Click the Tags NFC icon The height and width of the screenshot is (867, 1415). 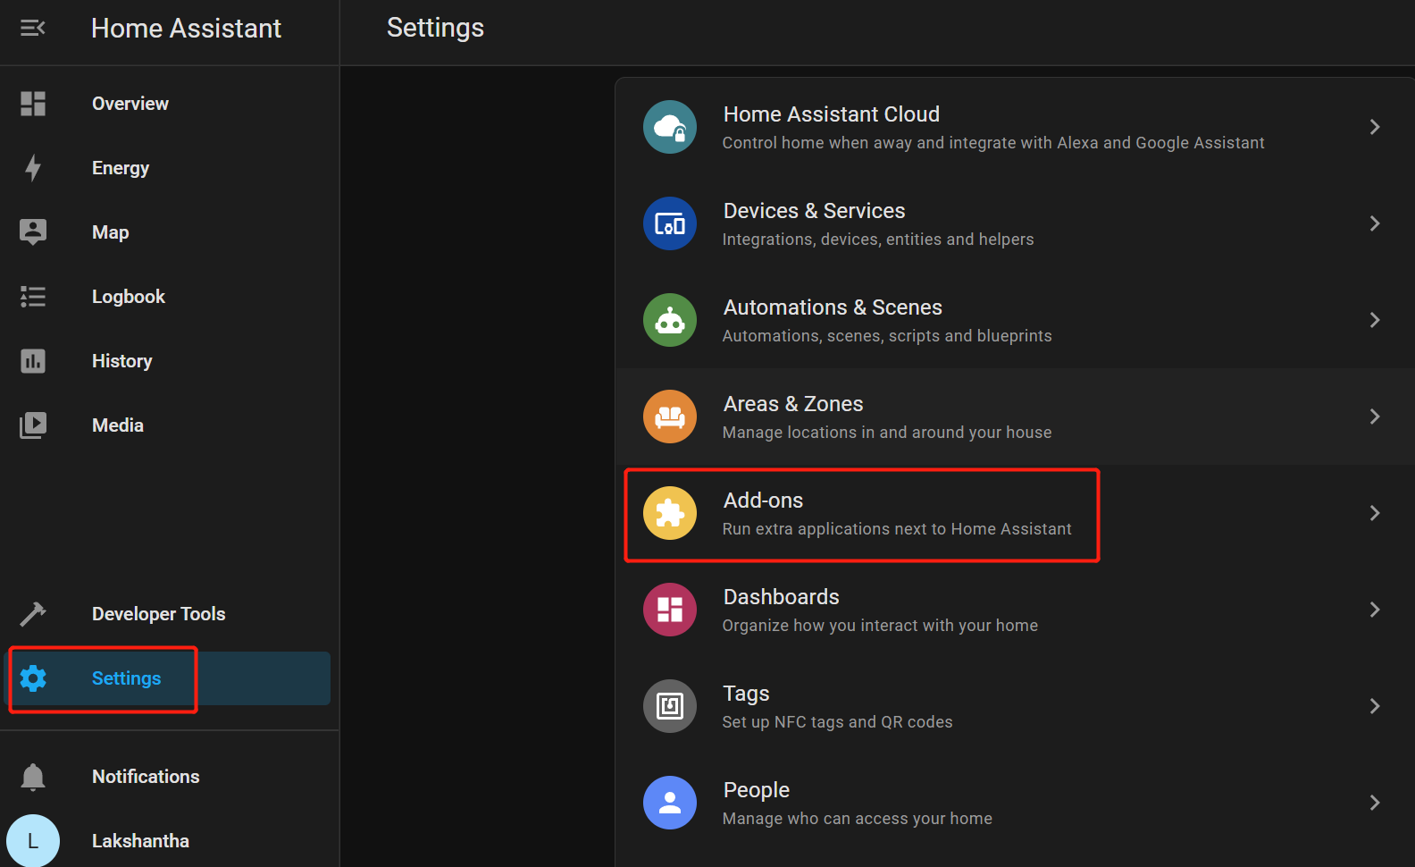pos(670,706)
